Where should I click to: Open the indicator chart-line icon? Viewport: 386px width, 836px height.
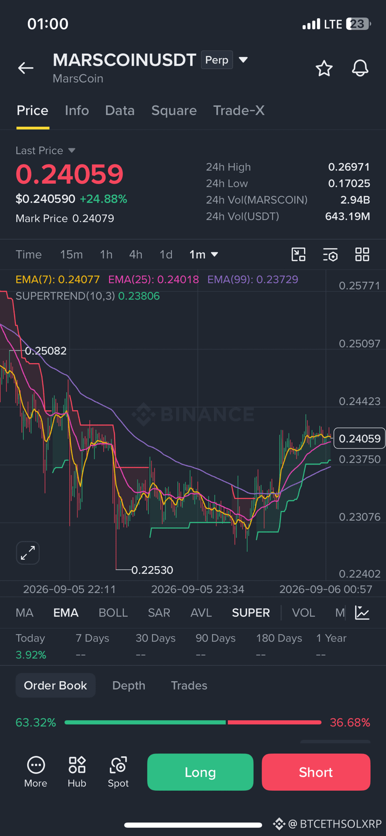pyautogui.click(x=362, y=613)
